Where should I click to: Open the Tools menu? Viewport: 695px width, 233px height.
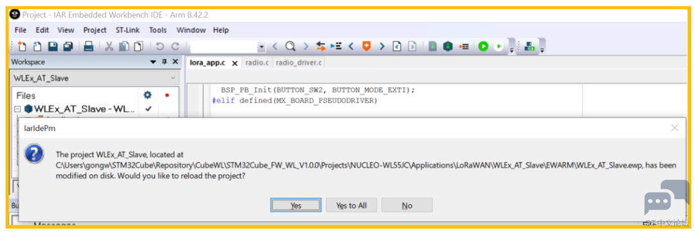click(x=158, y=30)
